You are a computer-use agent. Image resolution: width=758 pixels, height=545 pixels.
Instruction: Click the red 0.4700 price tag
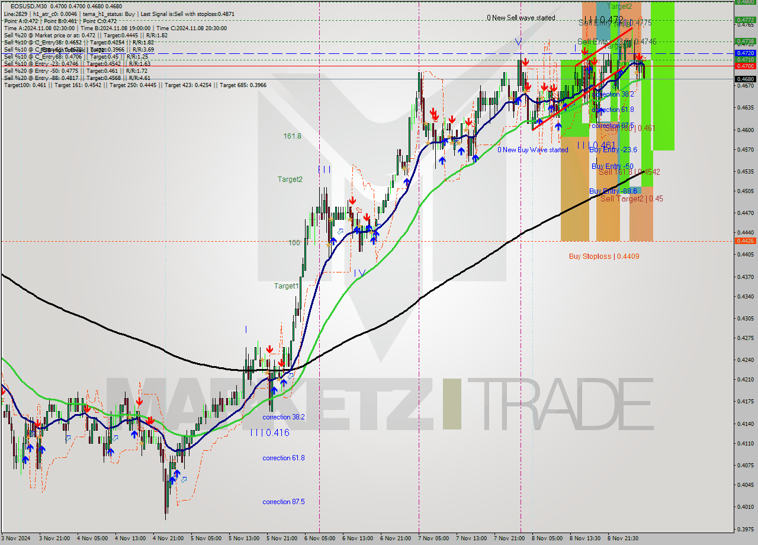[x=745, y=66]
